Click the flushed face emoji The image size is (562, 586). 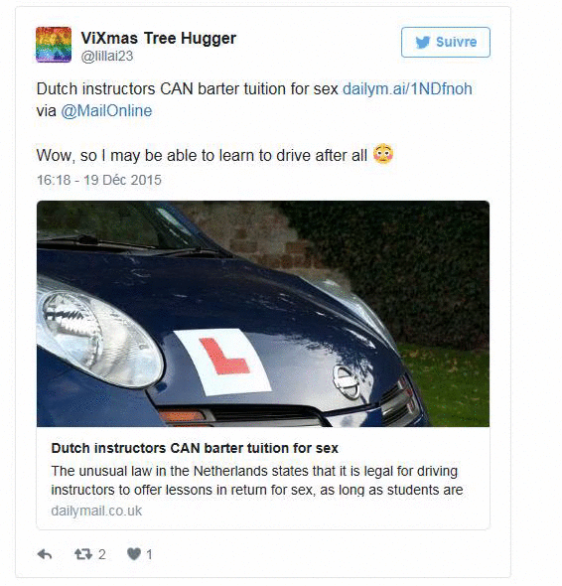[x=383, y=154]
